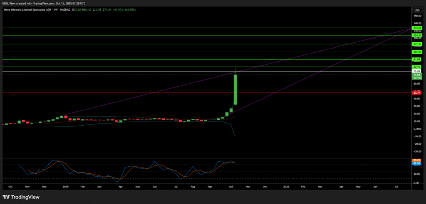Screen dimensions: 426x204
Task: Click the 2026 label on time axis
Action: point(286,187)
